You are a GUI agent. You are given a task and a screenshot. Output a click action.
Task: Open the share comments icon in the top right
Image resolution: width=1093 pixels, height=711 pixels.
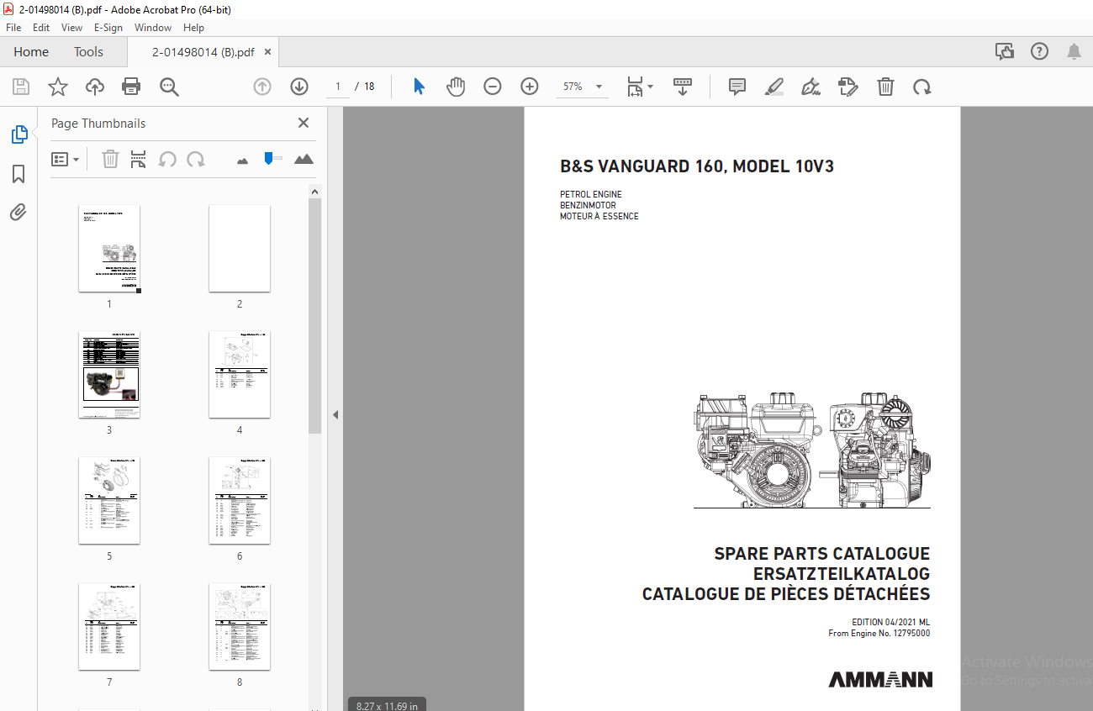point(1005,51)
